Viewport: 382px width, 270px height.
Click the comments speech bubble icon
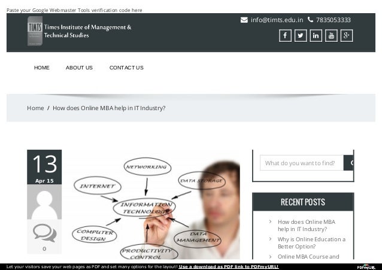44,233
